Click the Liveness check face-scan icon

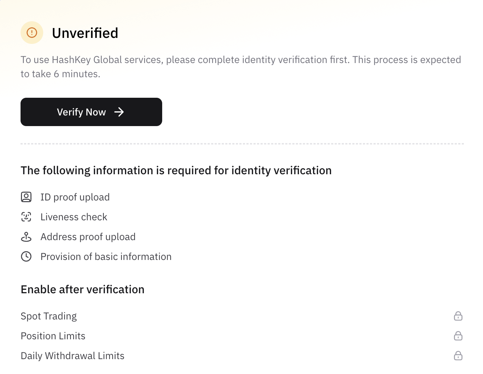point(26,217)
